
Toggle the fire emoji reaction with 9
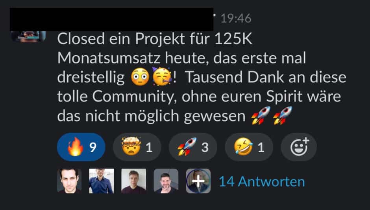point(81,147)
